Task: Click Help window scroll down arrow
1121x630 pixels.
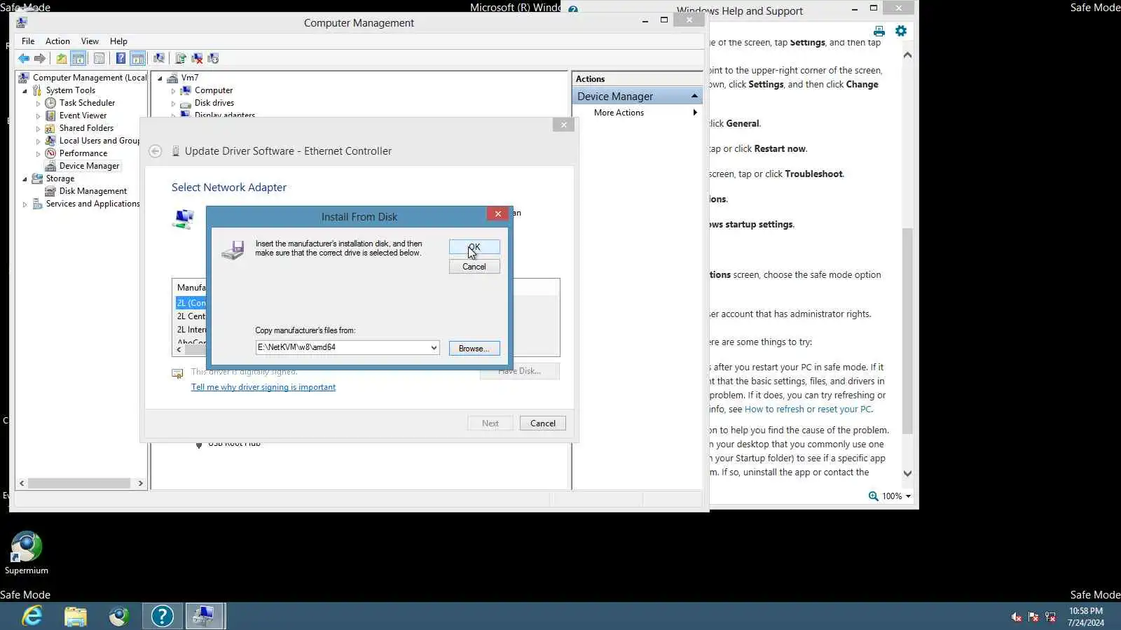Action: coord(907,474)
